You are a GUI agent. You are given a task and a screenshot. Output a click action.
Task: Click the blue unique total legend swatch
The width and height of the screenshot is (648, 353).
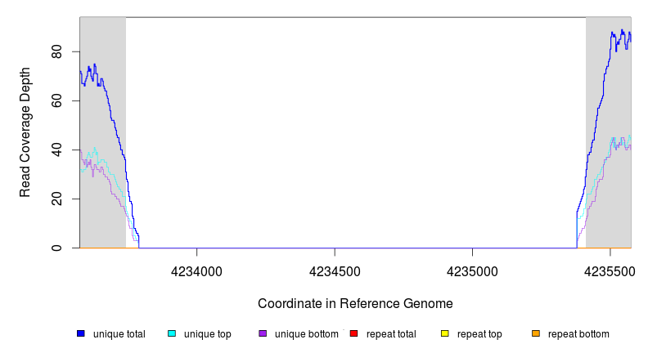tap(81, 333)
